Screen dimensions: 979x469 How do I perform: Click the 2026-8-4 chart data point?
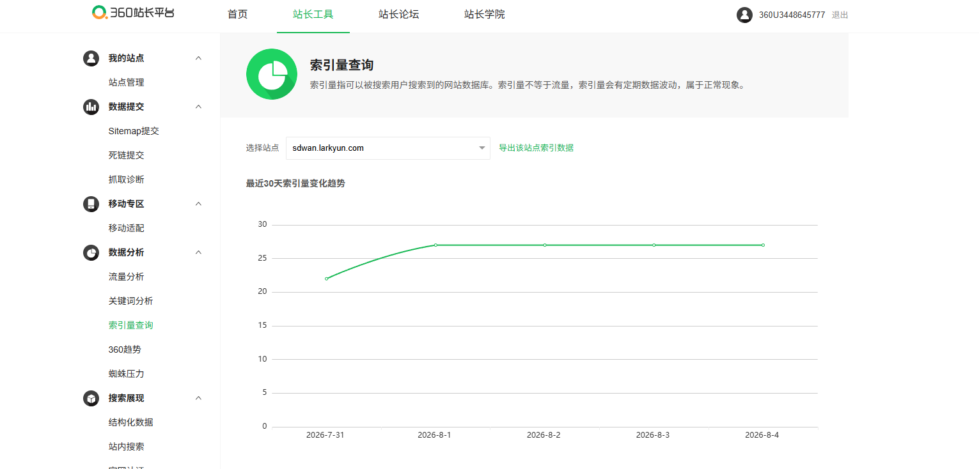tap(763, 245)
